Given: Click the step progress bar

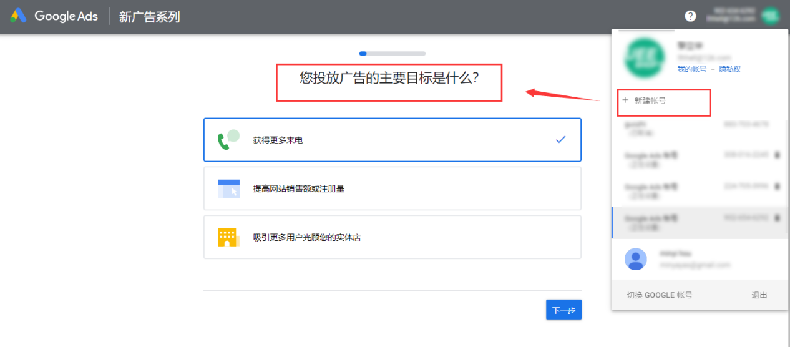Looking at the screenshot, I should tap(392, 54).
